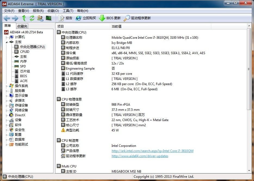
Task: Open the 工具(T) menu
Action: (x=68, y=11)
